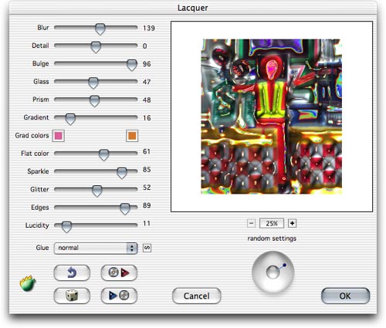Confirm the filter with OK
This screenshot has height=328, width=386.
point(345,296)
